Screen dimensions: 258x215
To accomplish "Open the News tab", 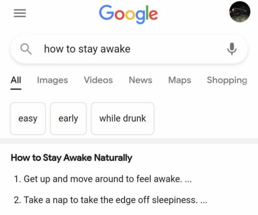I will pyautogui.click(x=140, y=80).
